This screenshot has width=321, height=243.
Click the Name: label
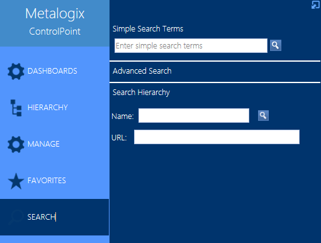point(123,116)
